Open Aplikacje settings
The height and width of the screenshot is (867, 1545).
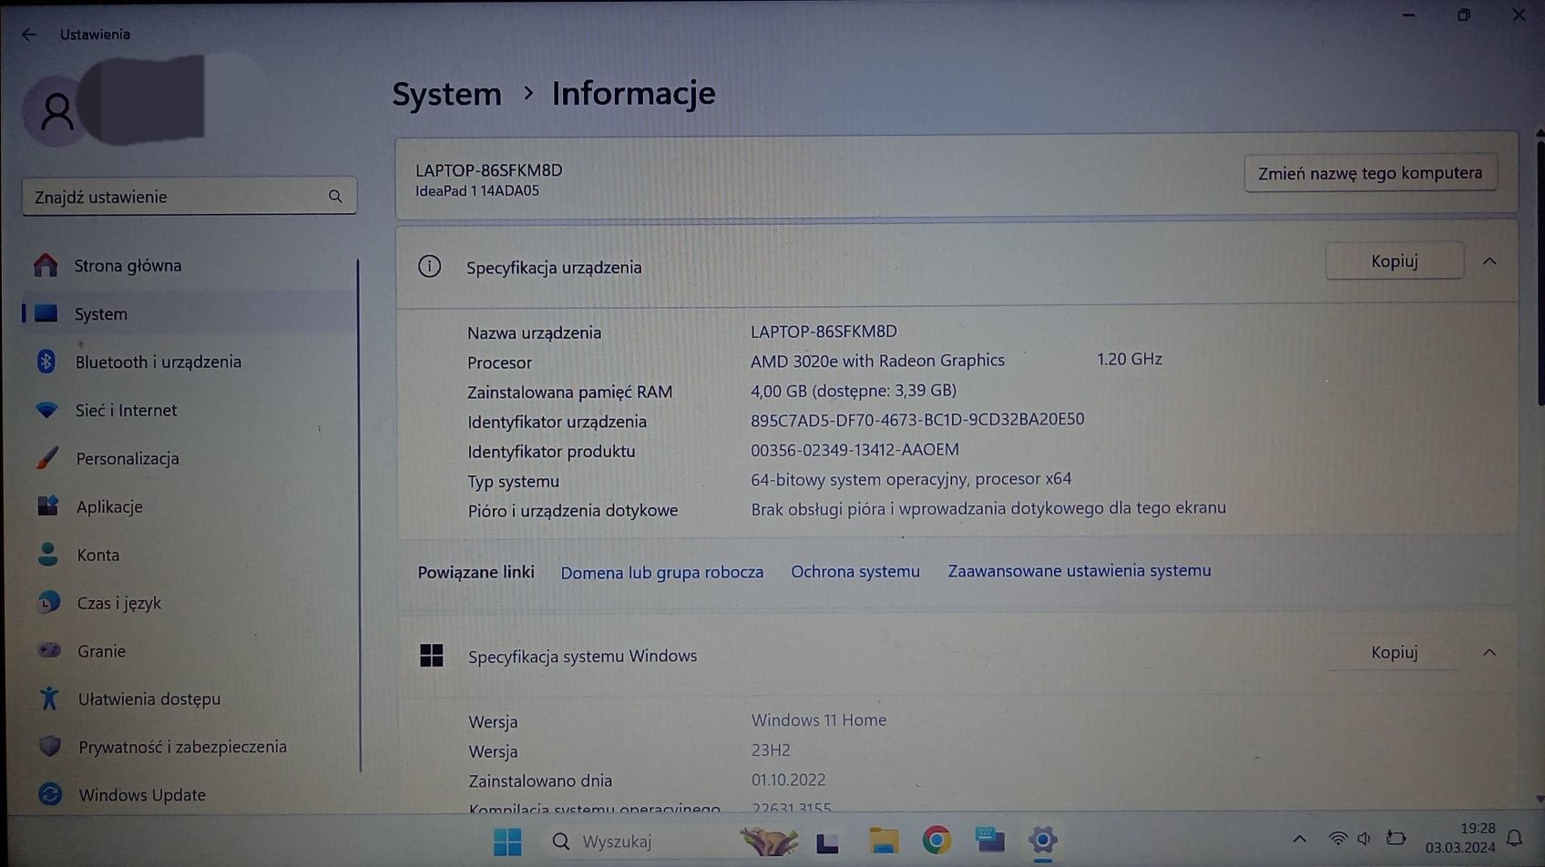coord(108,506)
